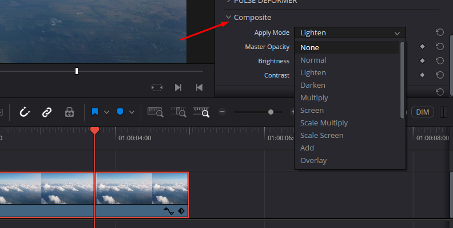Click the position lock icon
453x228 pixels.
[69, 112]
